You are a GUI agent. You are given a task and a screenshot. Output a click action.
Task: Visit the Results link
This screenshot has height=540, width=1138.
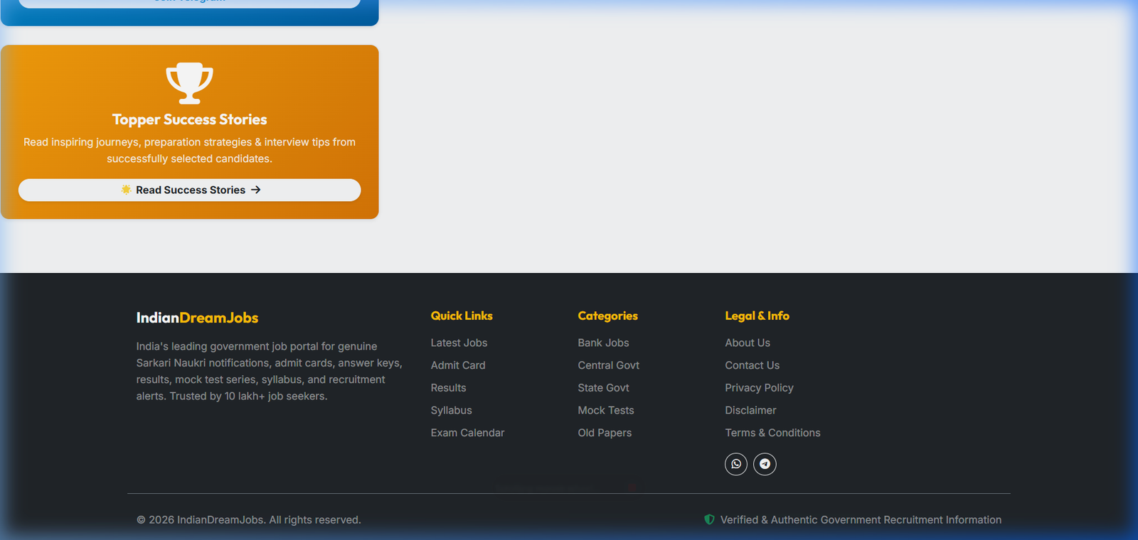point(448,388)
